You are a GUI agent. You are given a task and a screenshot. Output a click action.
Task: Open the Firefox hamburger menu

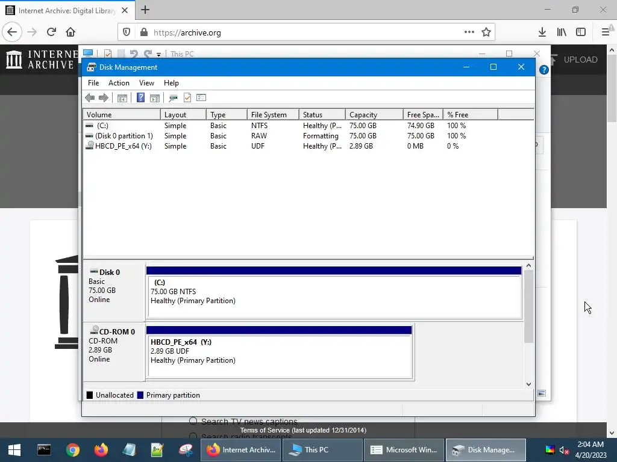(x=606, y=32)
